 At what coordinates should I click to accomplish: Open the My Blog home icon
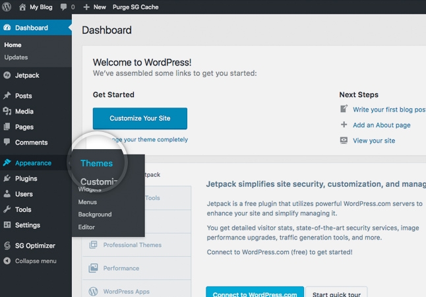(22, 7)
